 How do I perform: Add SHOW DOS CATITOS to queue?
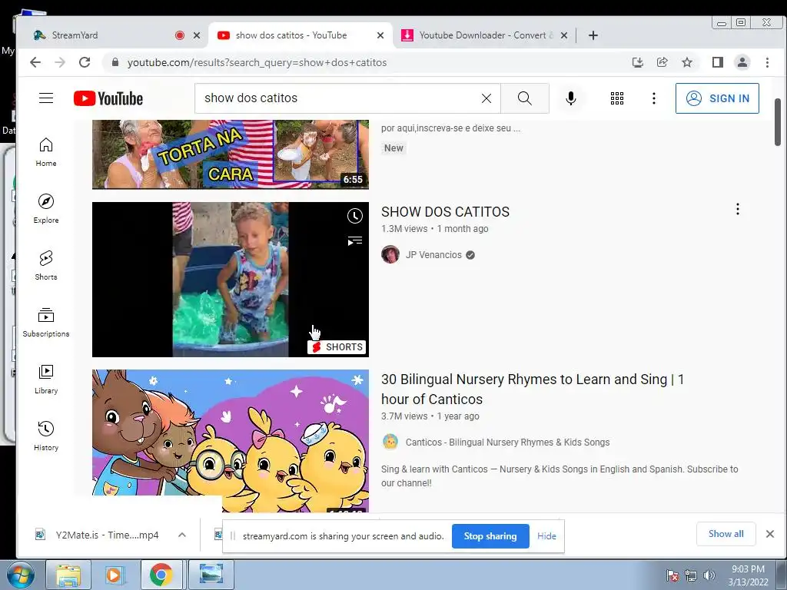355,241
